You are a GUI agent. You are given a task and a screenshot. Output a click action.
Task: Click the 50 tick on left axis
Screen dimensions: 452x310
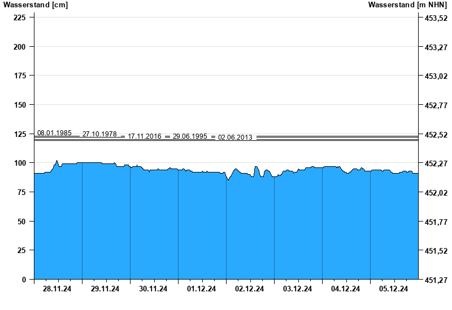pos(22,222)
